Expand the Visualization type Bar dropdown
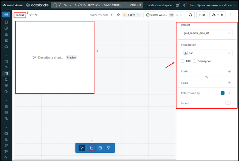The image size is (239, 161). point(206,53)
